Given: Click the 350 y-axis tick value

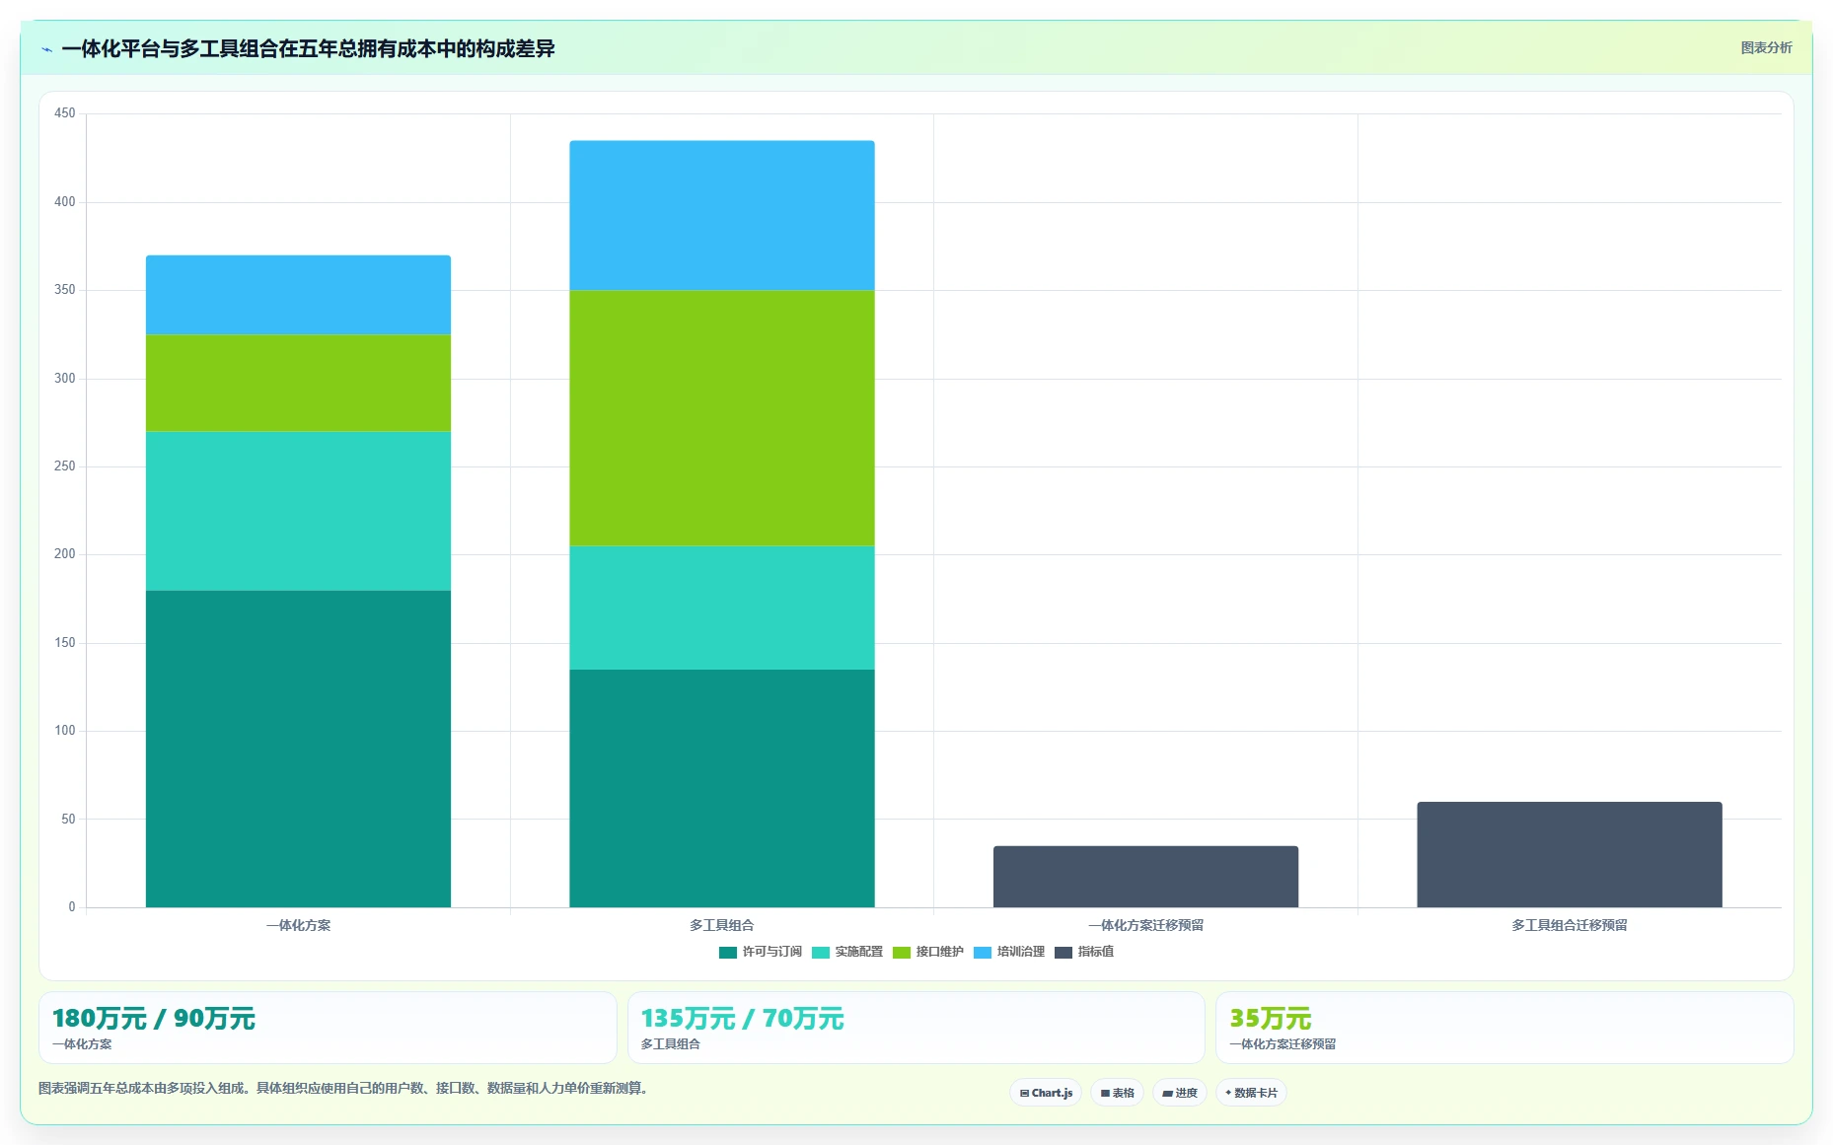Looking at the screenshot, I should coord(65,290).
